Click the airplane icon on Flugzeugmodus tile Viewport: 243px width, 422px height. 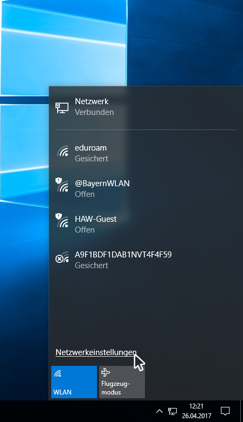click(x=106, y=372)
